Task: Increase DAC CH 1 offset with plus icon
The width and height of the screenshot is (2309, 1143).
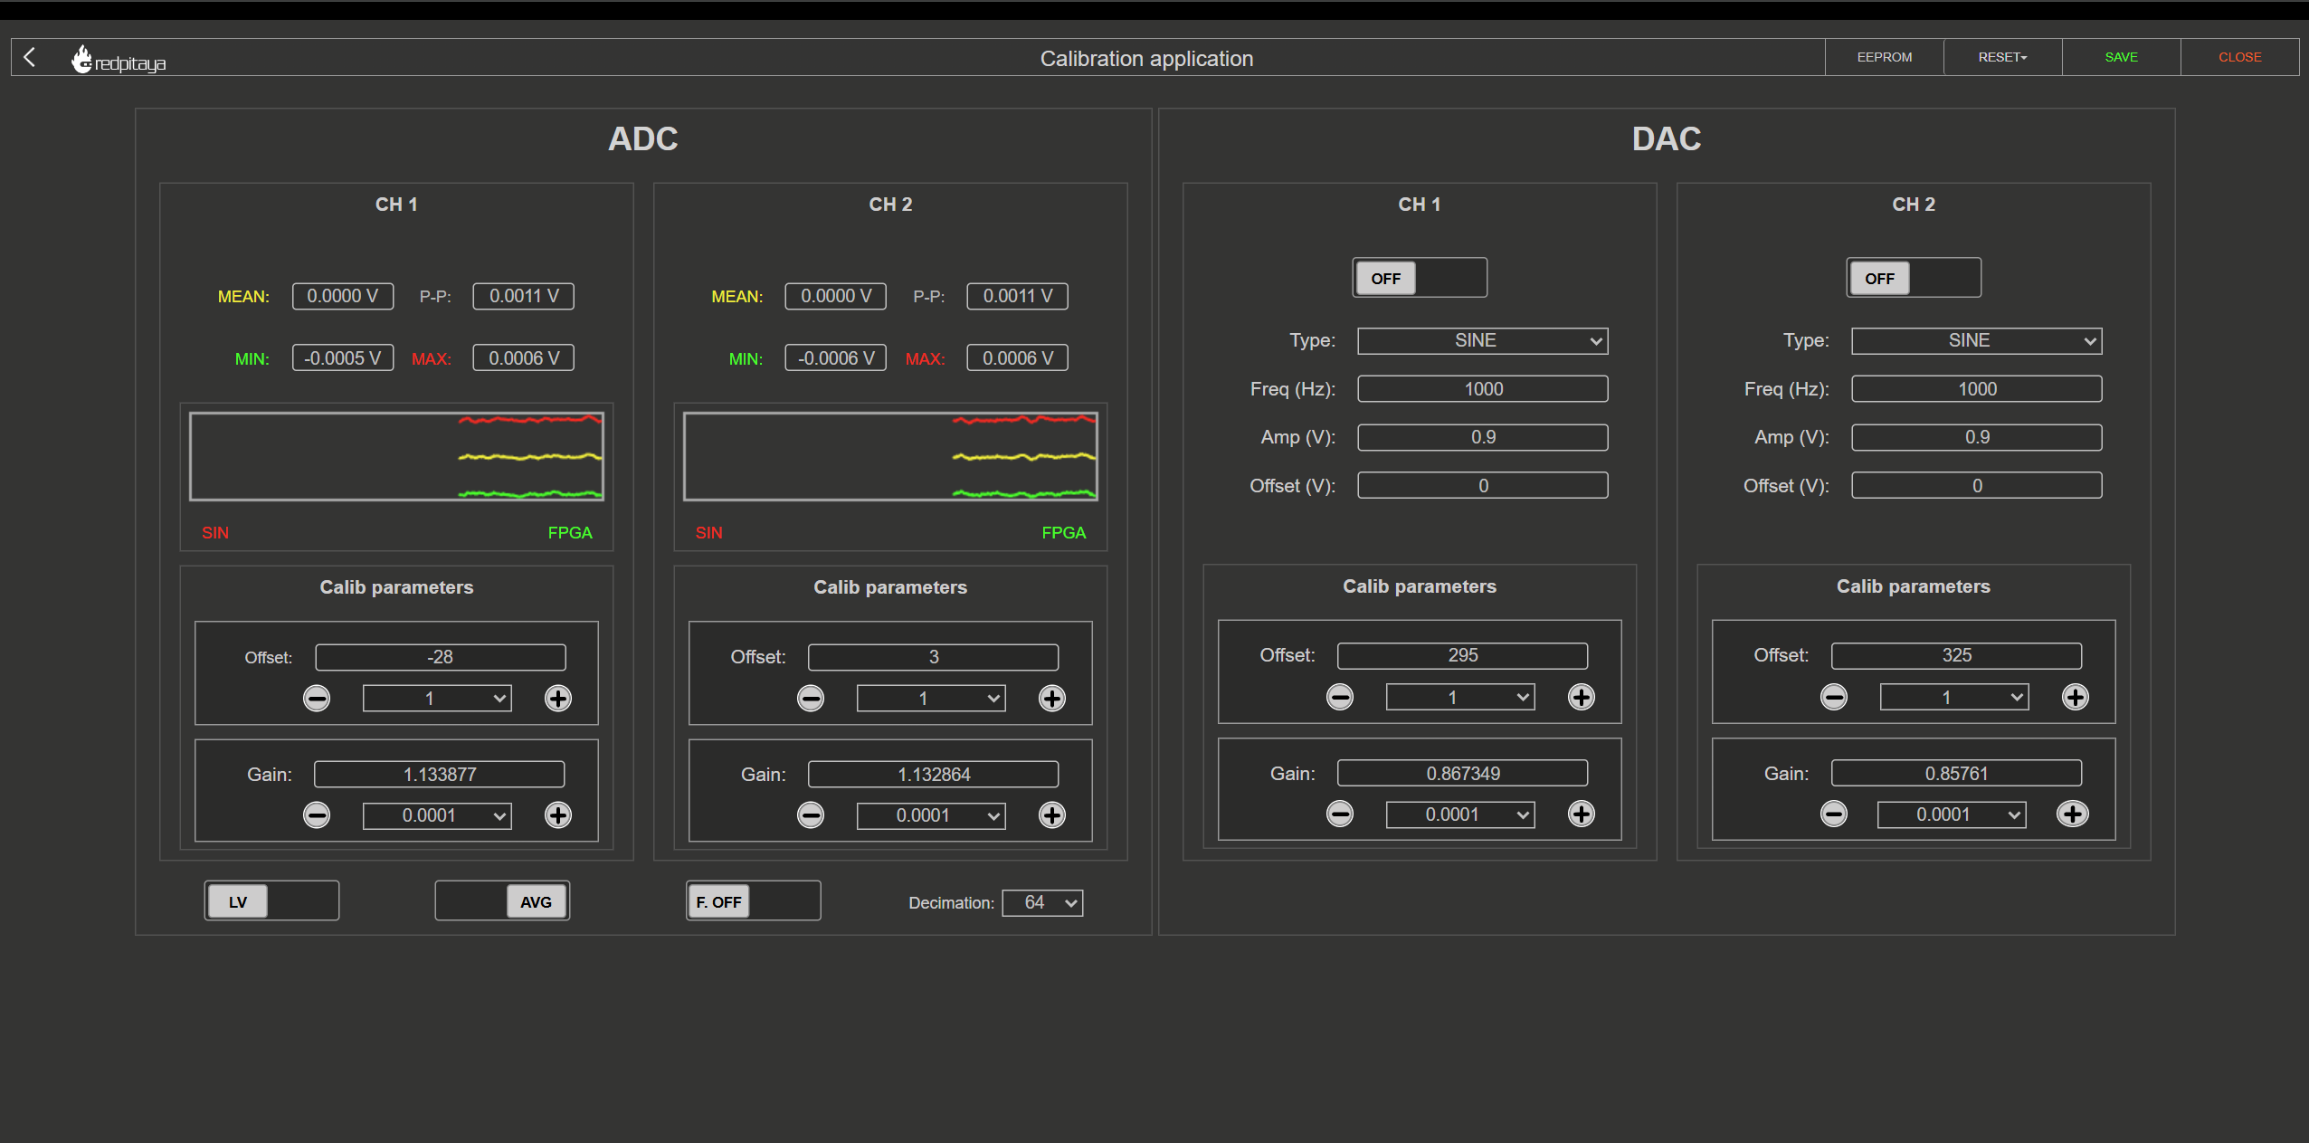Action: [1582, 698]
